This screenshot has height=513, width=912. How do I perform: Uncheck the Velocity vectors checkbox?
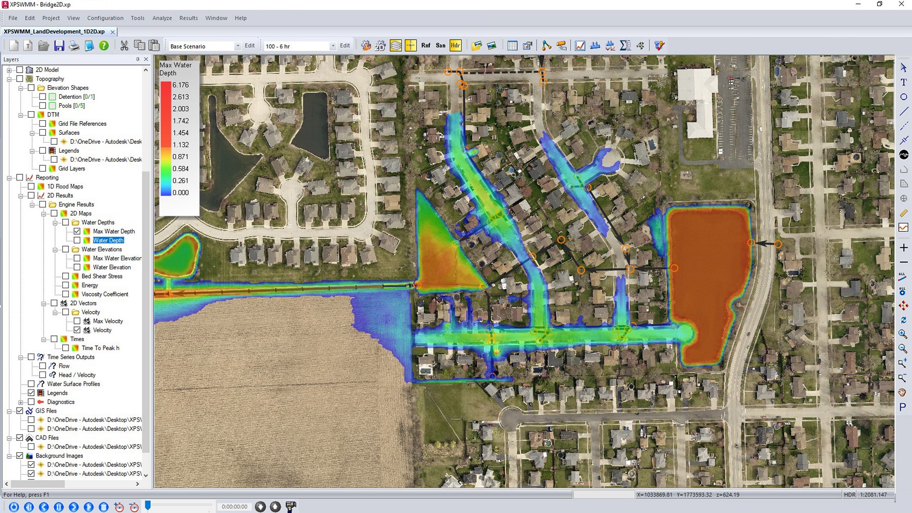pos(77,330)
